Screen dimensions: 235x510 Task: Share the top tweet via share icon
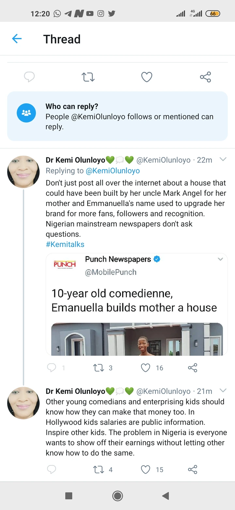coord(205,77)
